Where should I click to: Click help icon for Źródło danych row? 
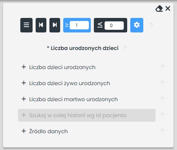(162, 131)
